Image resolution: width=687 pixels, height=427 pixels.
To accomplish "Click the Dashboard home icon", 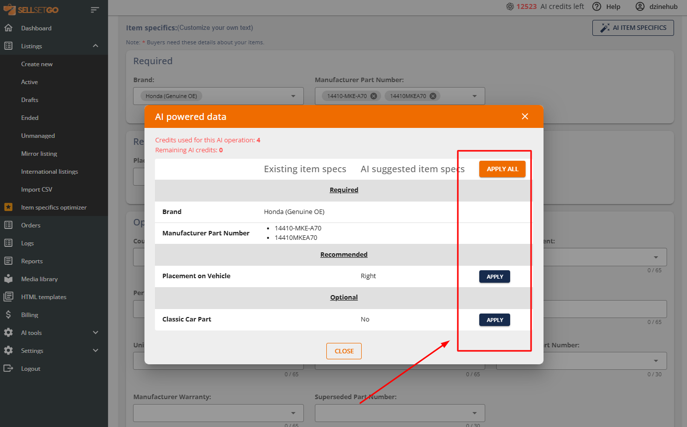I will click(8, 28).
